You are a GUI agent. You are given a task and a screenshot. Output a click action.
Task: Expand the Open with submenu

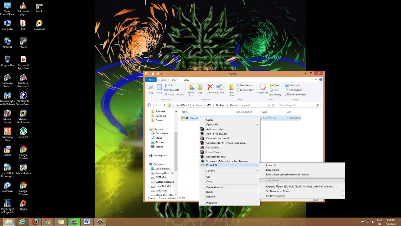coord(230,124)
